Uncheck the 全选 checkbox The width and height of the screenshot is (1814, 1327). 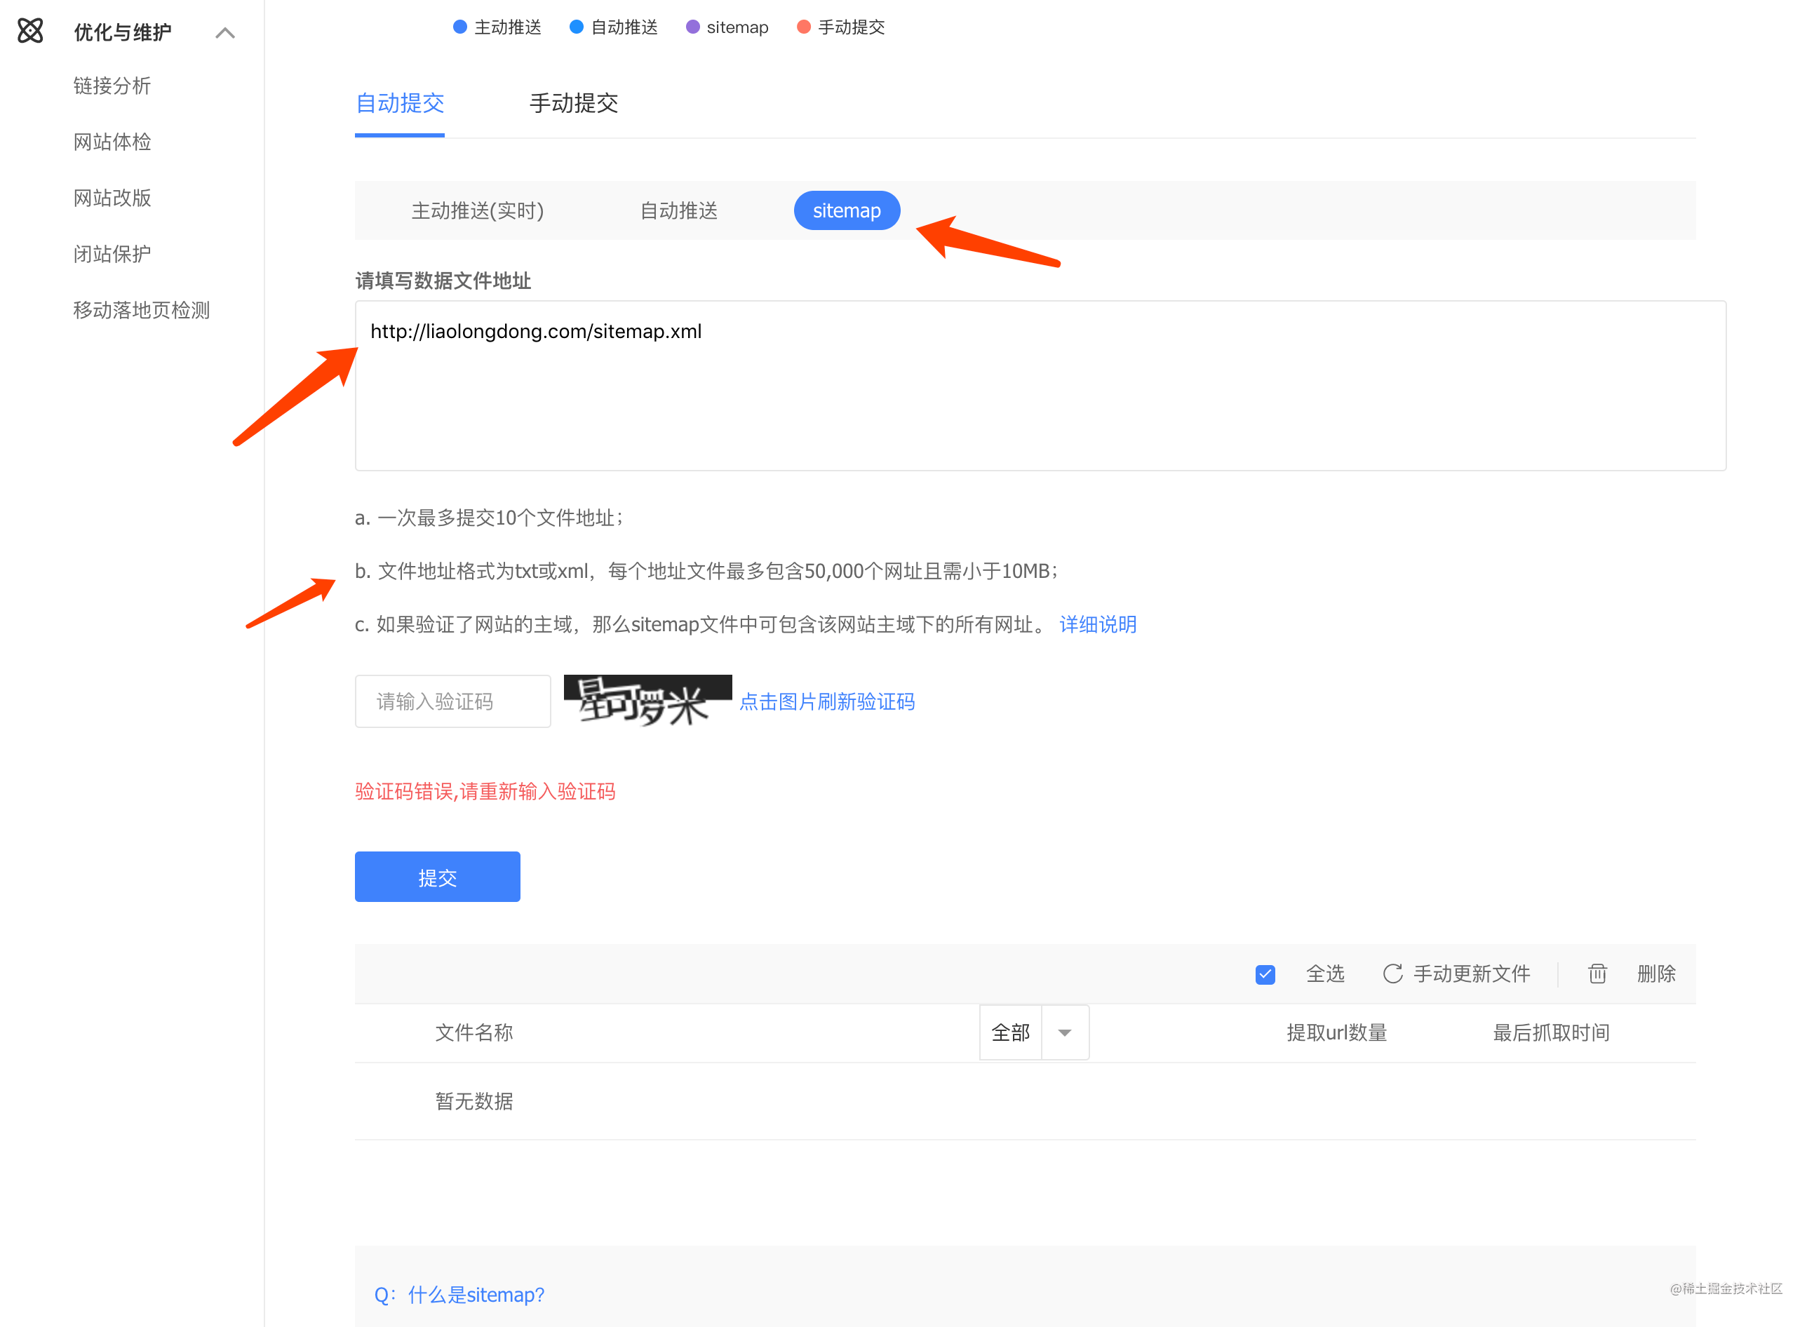click(x=1265, y=975)
